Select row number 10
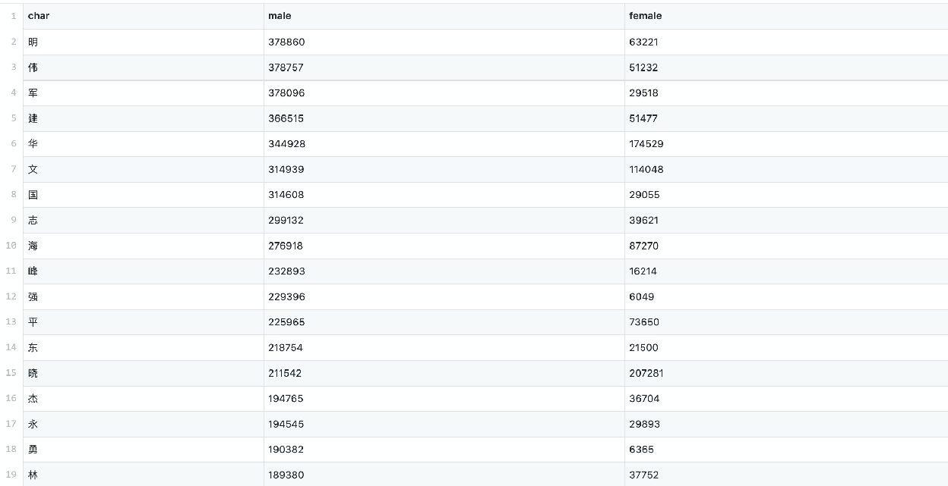This screenshot has width=948, height=486. point(11,246)
